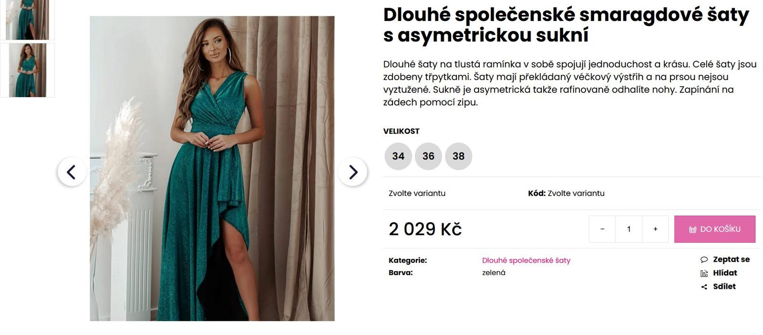Click the Zeptat se speech bubble icon
763x335 pixels.
coord(704,260)
